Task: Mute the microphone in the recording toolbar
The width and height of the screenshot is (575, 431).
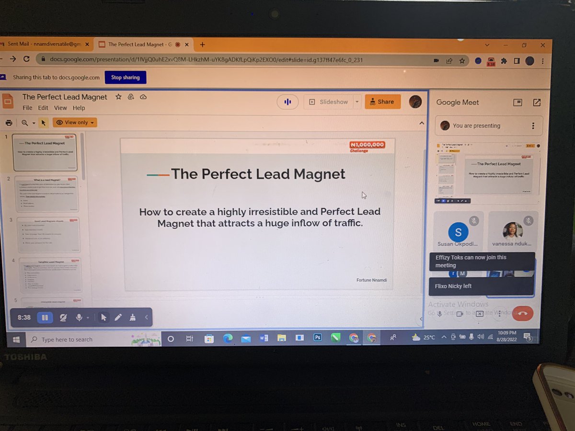Action: coord(79,318)
